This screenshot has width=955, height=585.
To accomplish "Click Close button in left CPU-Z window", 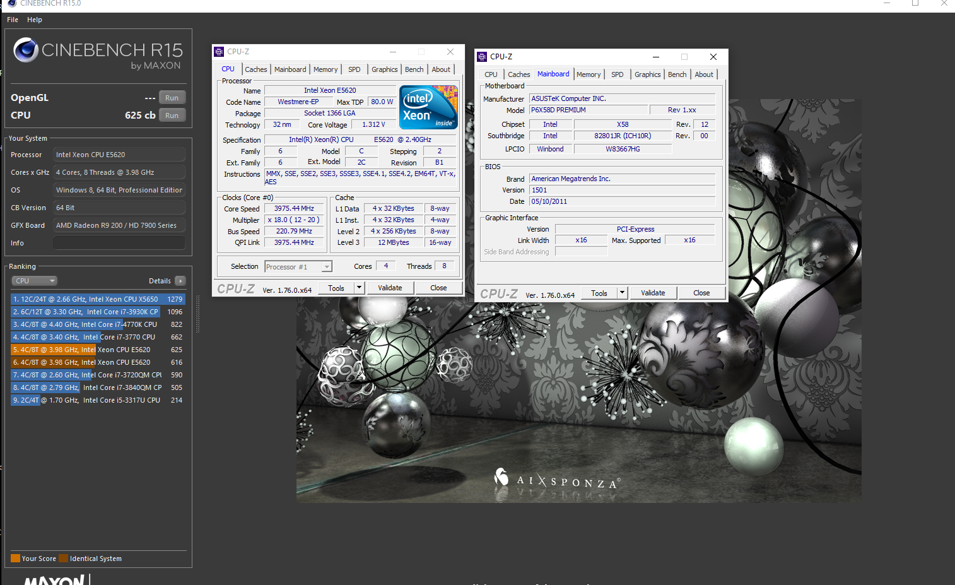I will coord(438,288).
